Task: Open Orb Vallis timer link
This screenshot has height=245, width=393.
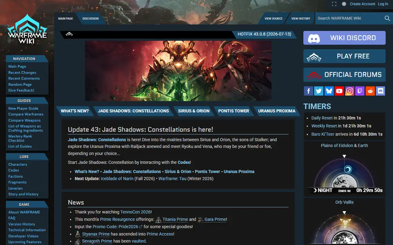Action: click(344, 202)
